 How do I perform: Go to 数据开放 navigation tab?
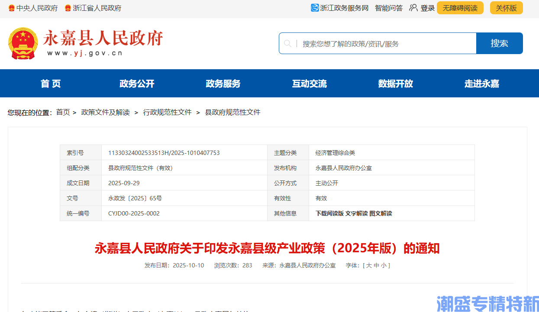[x=395, y=84]
